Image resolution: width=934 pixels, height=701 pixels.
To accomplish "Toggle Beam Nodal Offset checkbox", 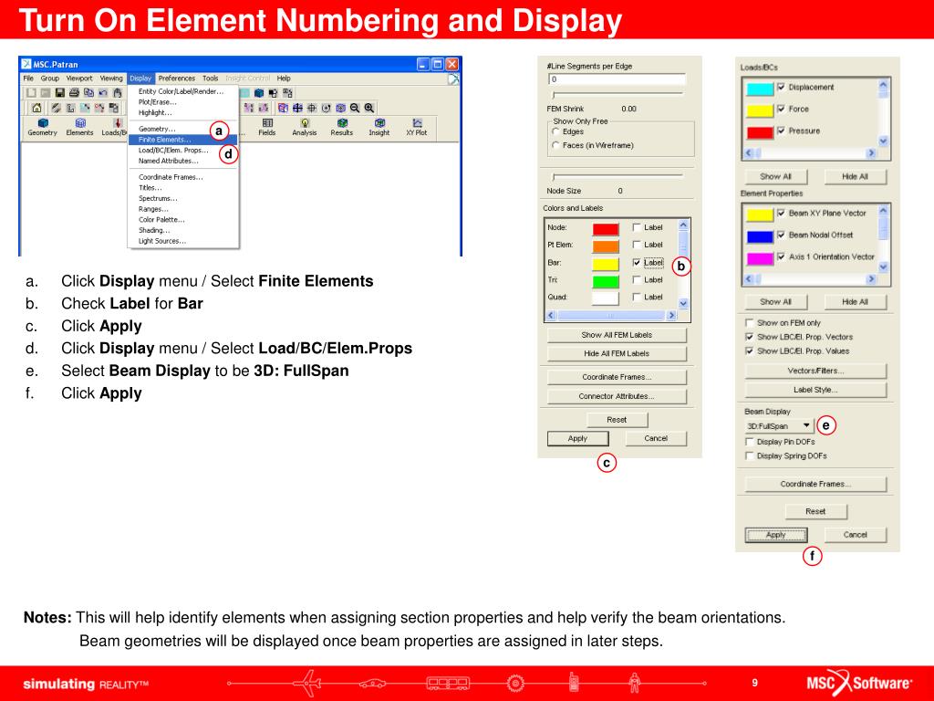I will [781, 235].
